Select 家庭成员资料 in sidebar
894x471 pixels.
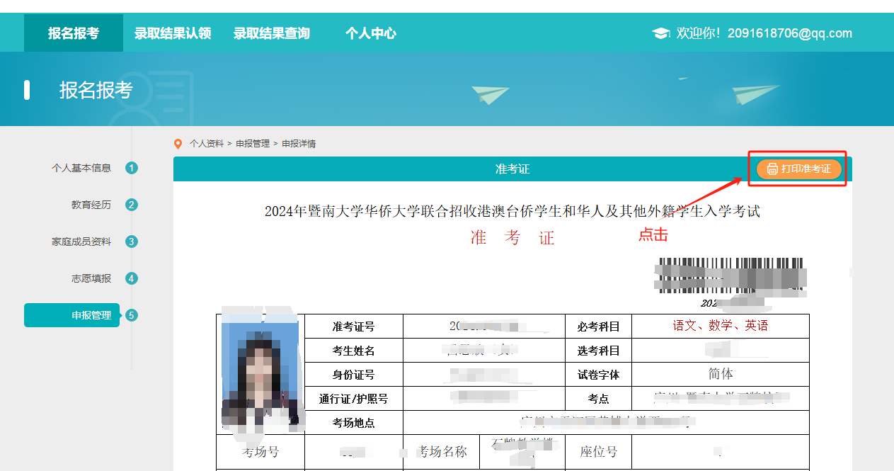tap(81, 242)
